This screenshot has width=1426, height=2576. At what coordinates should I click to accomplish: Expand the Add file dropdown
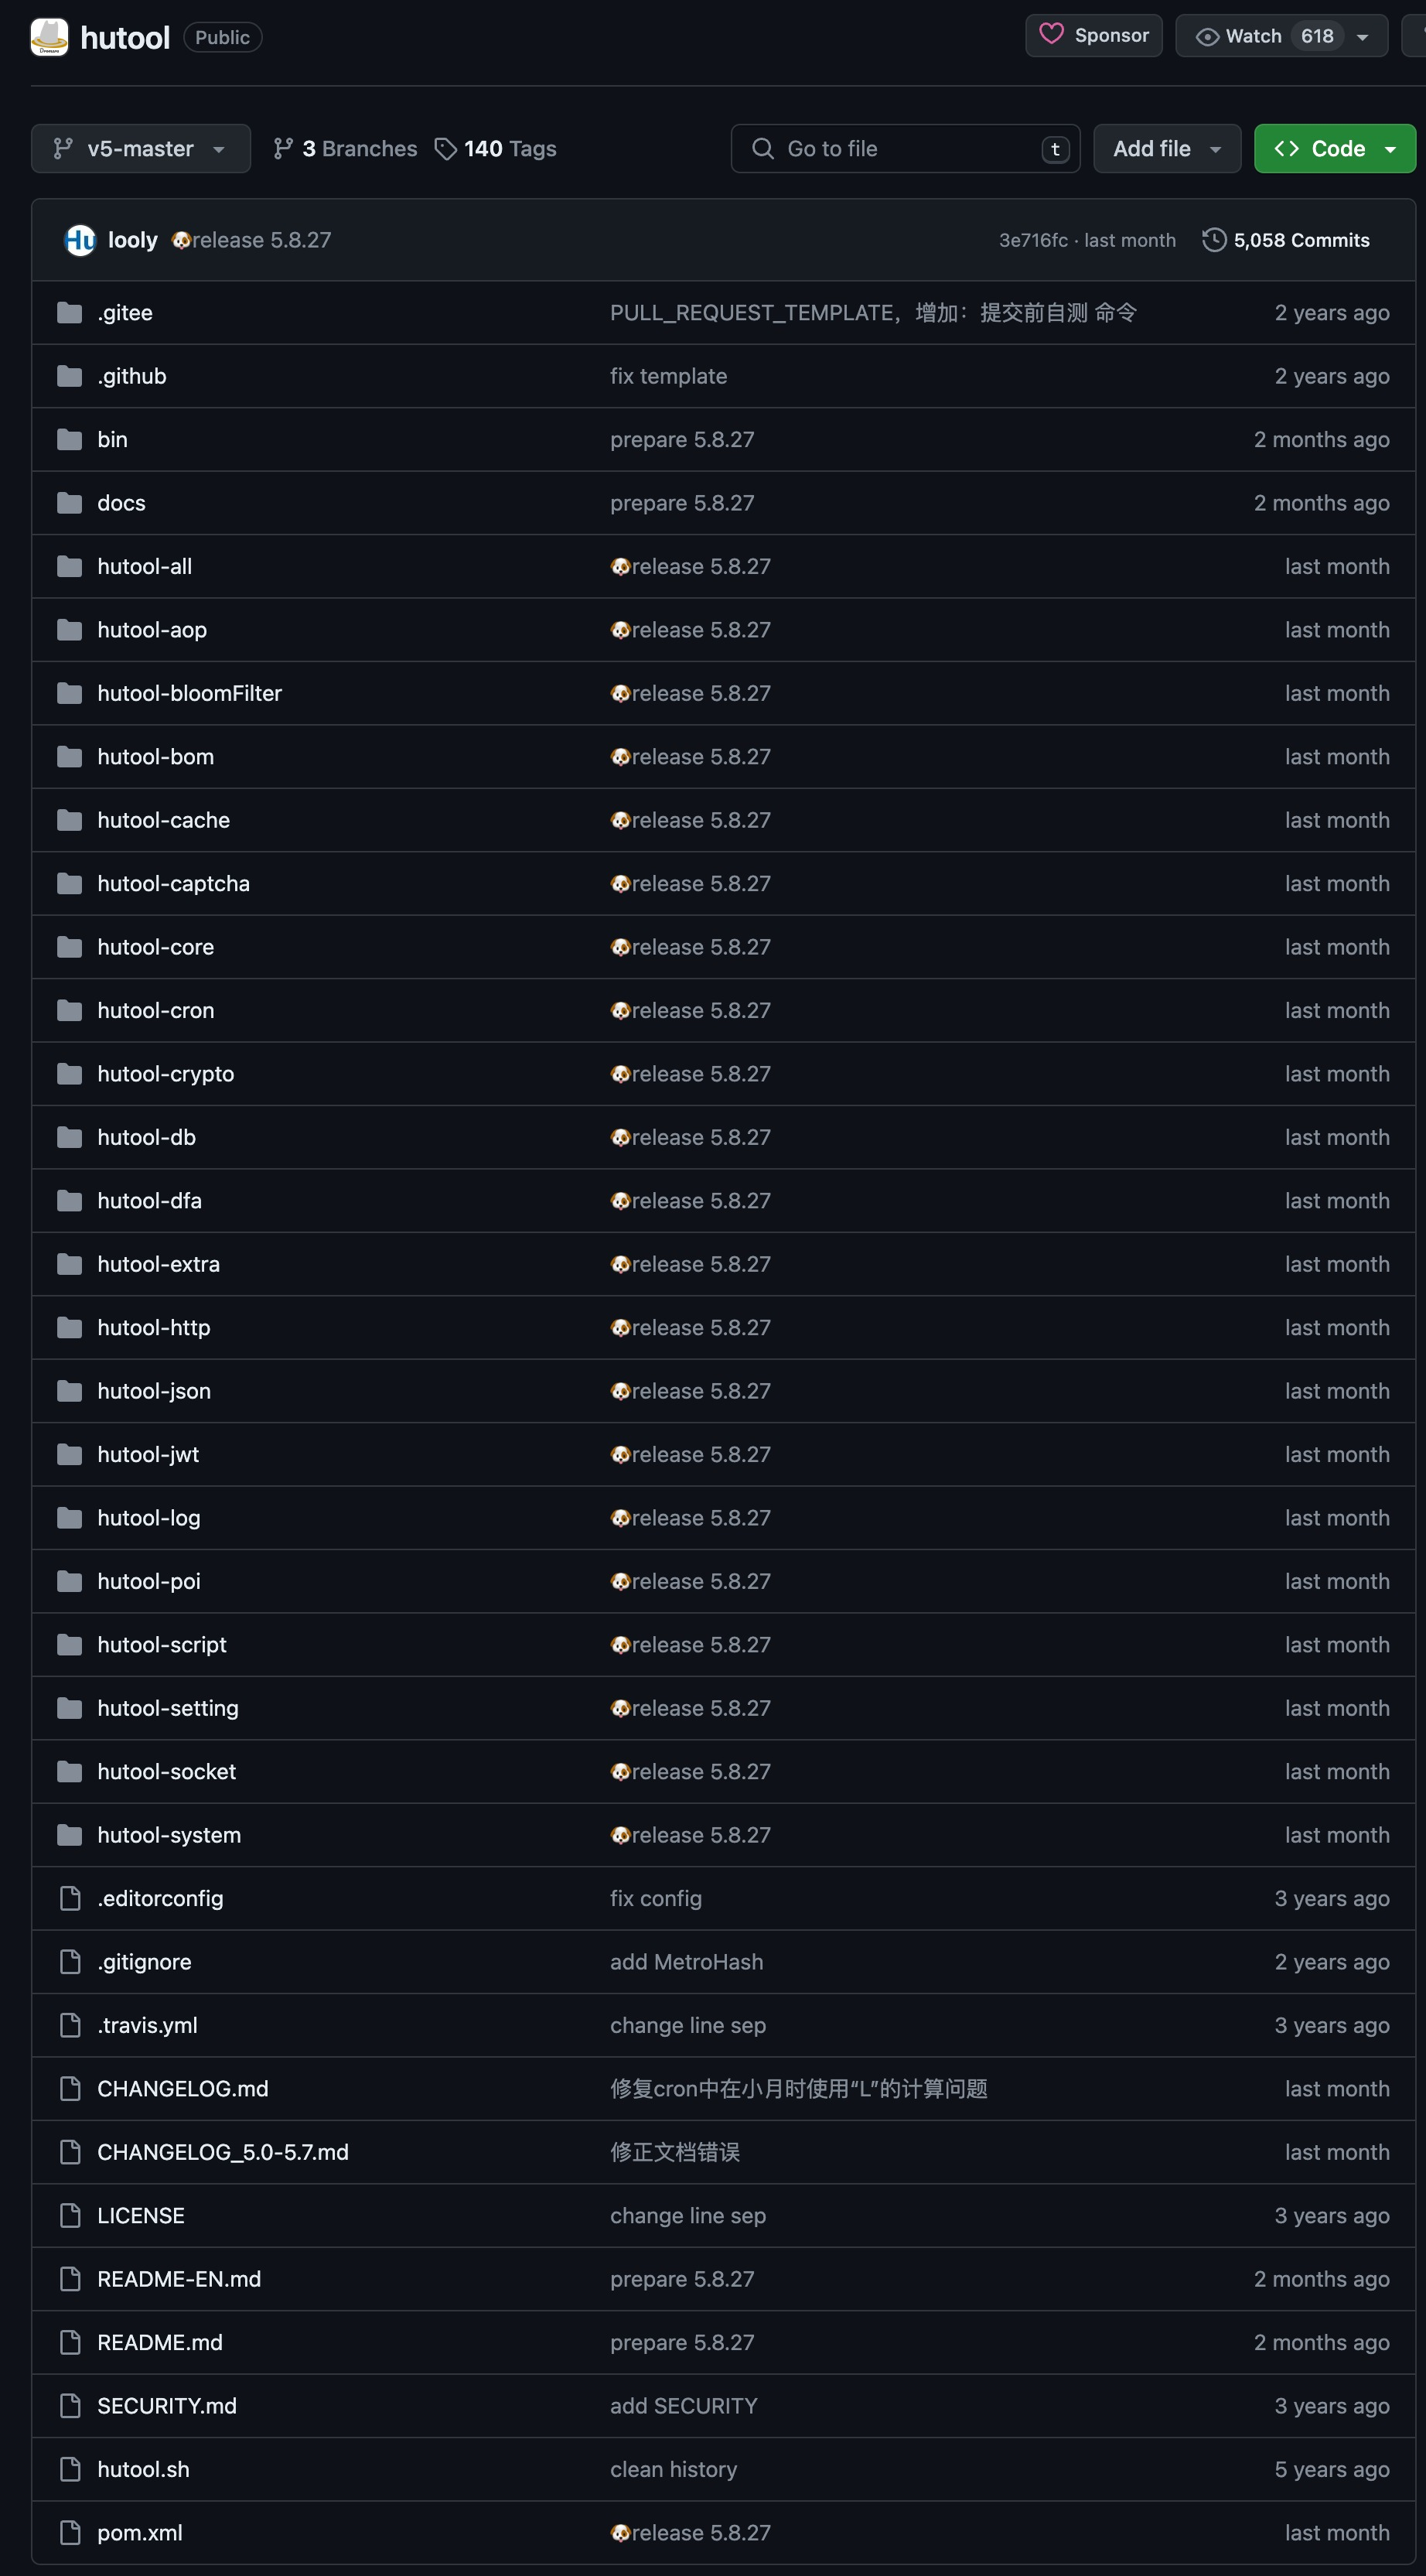coord(1167,149)
